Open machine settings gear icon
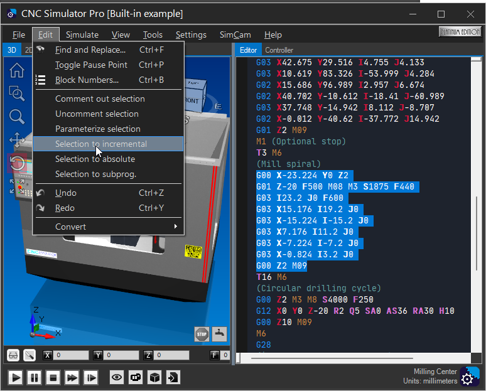 tap(470, 377)
